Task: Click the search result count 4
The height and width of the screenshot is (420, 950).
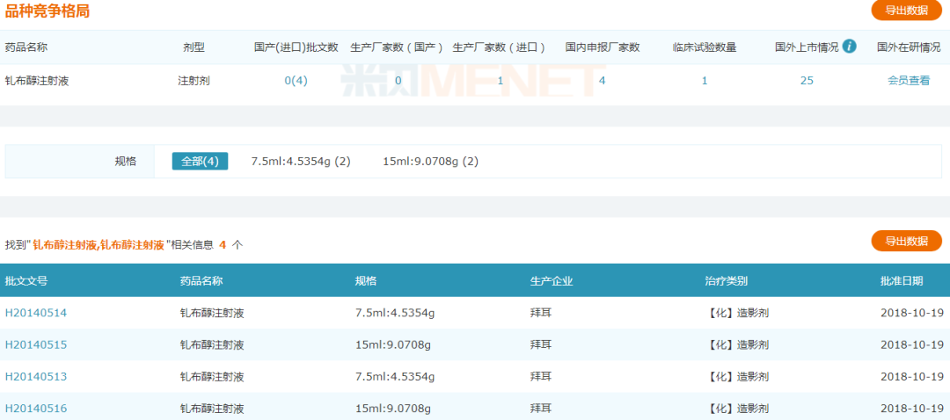Action: (x=223, y=244)
